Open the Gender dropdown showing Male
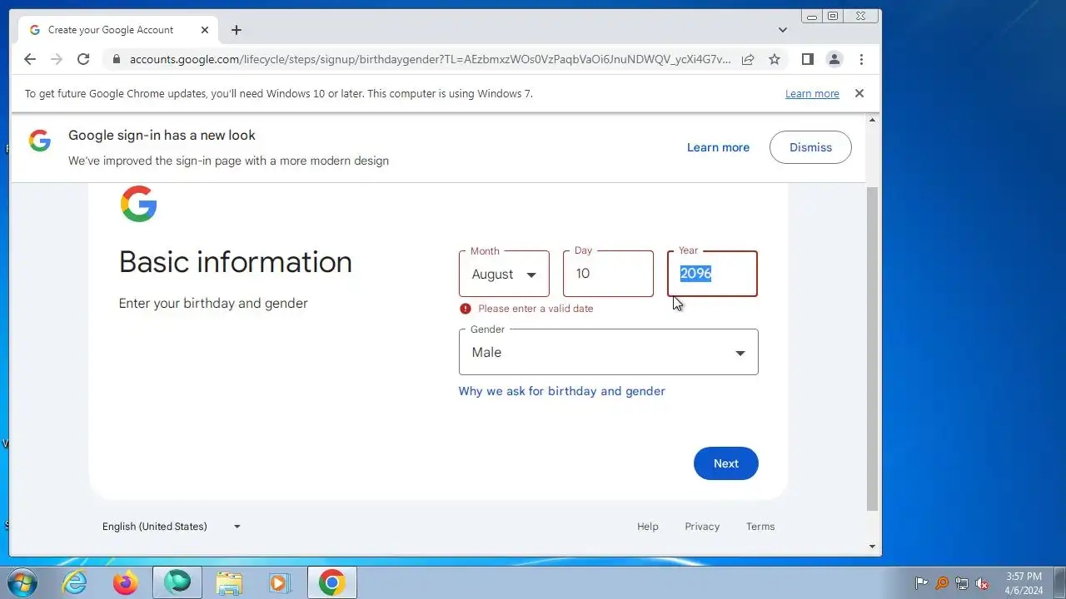The image size is (1066, 599). [608, 352]
